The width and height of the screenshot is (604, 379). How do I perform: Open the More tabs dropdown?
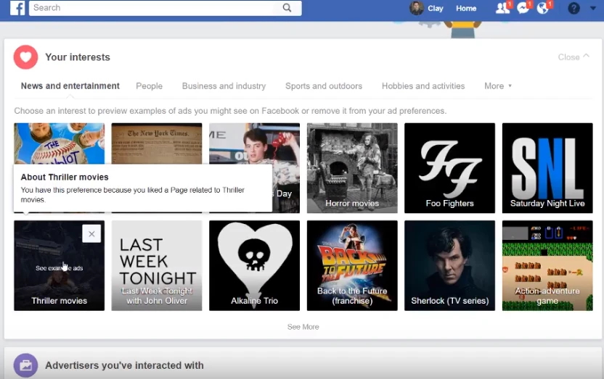click(x=498, y=86)
